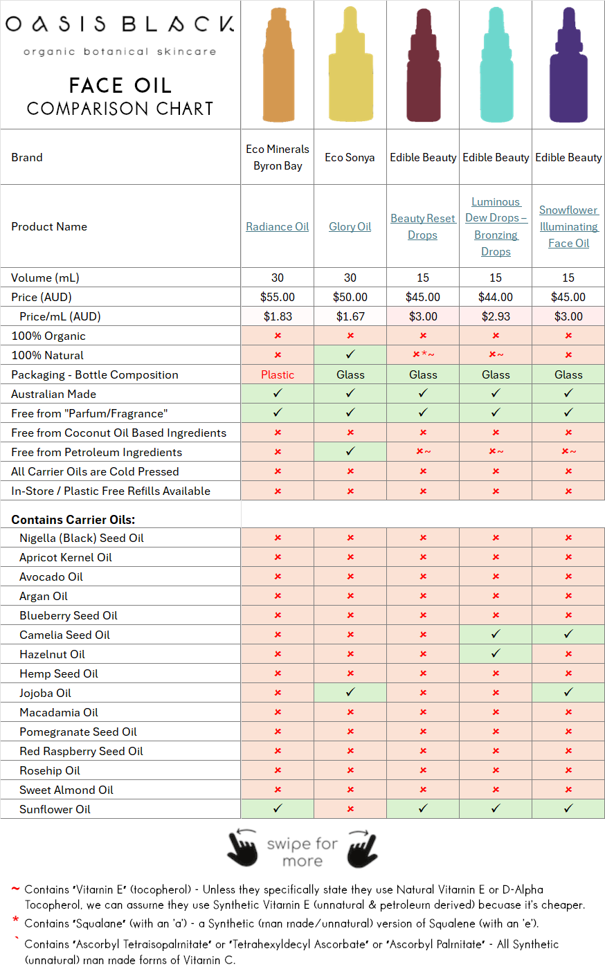Click the 'Hemp Seed Oil' row label
Screen dimensions: 605x969
point(59,673)
